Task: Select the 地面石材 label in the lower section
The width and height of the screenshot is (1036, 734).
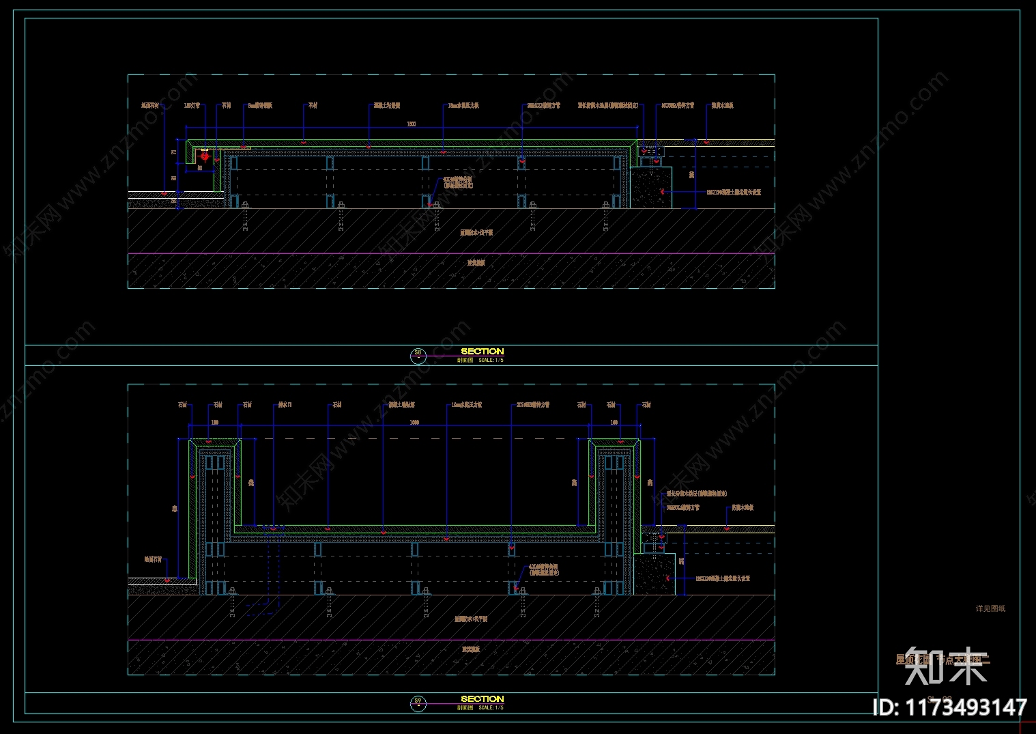Action: pos(154,559)
